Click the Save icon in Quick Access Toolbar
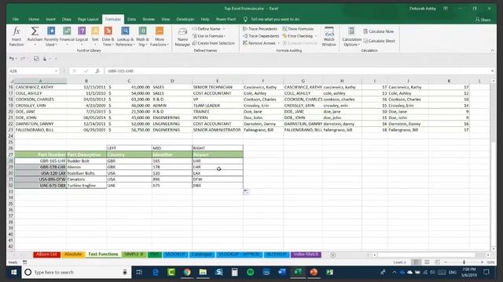The height and width of the screenshot is (282, 503). pyautogui.click(x=36, y=59)
